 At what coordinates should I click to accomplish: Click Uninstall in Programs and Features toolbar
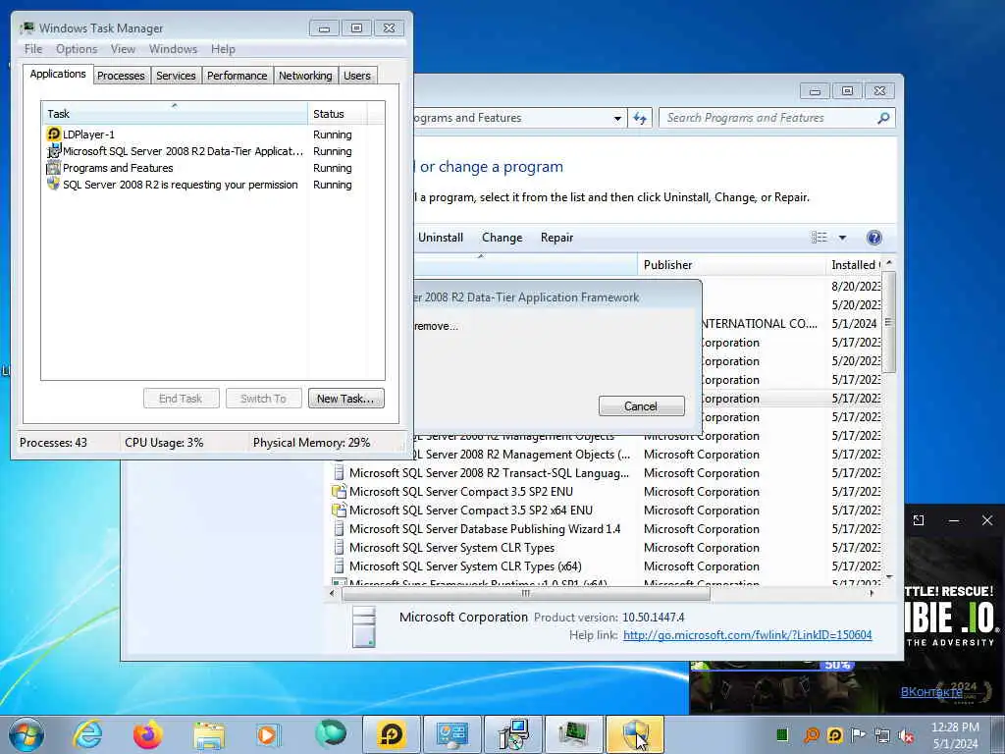point(441,238)
